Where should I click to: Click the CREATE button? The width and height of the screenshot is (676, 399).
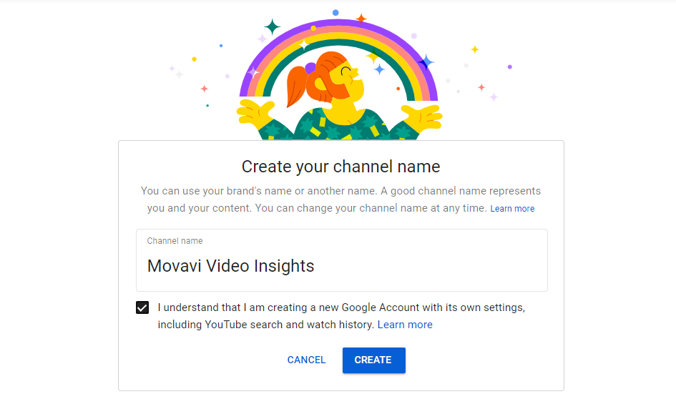coord(374,360)
